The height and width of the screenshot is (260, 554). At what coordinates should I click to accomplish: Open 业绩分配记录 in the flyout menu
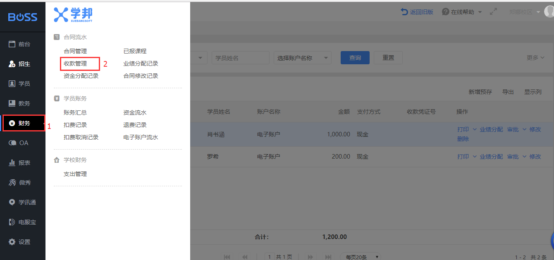pos(141,63)
